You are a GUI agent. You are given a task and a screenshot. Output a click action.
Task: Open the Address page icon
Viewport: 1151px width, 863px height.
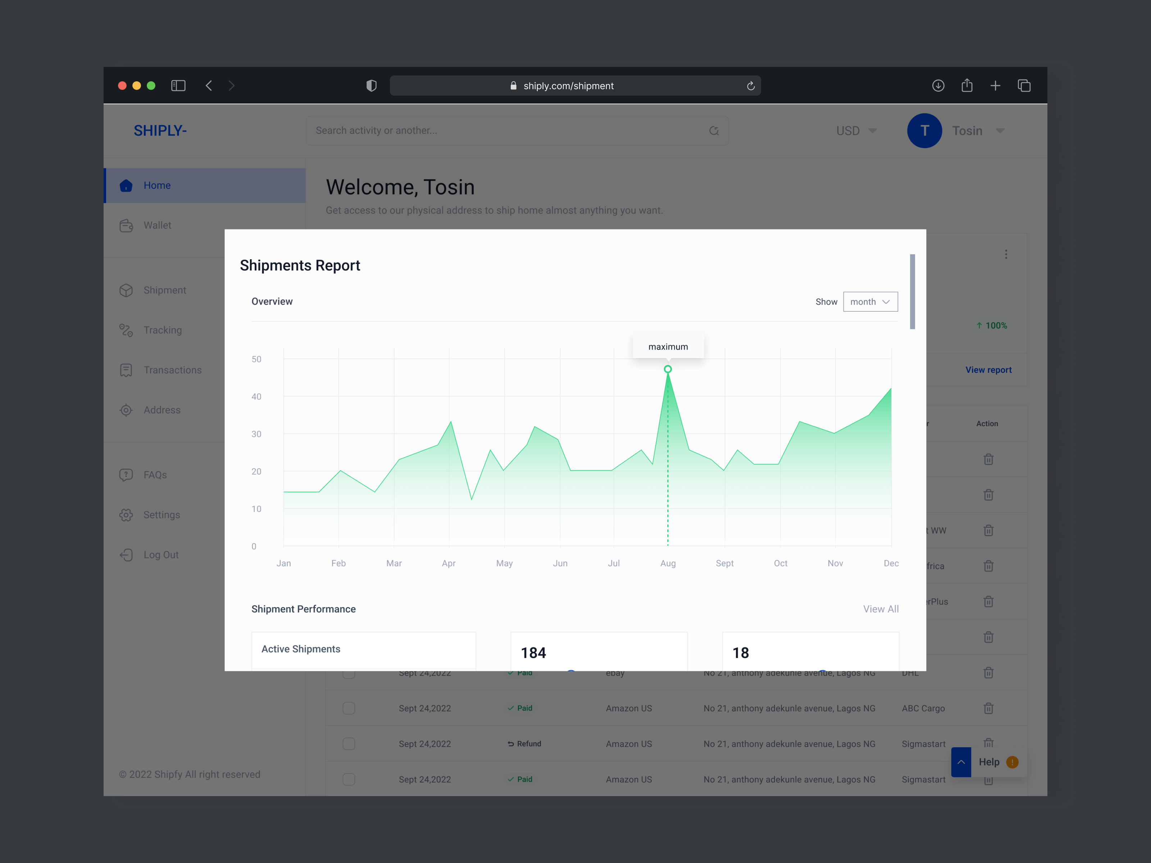coord(127,410)
